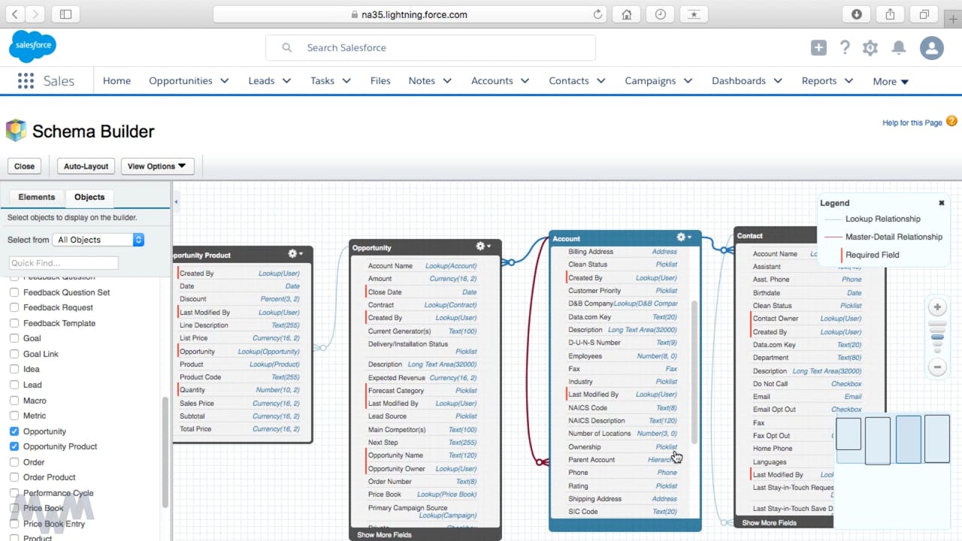The width and height of the screenshot is (962, 541).
Task: Click the Auto-Layout button
Action: click(86, 166)
